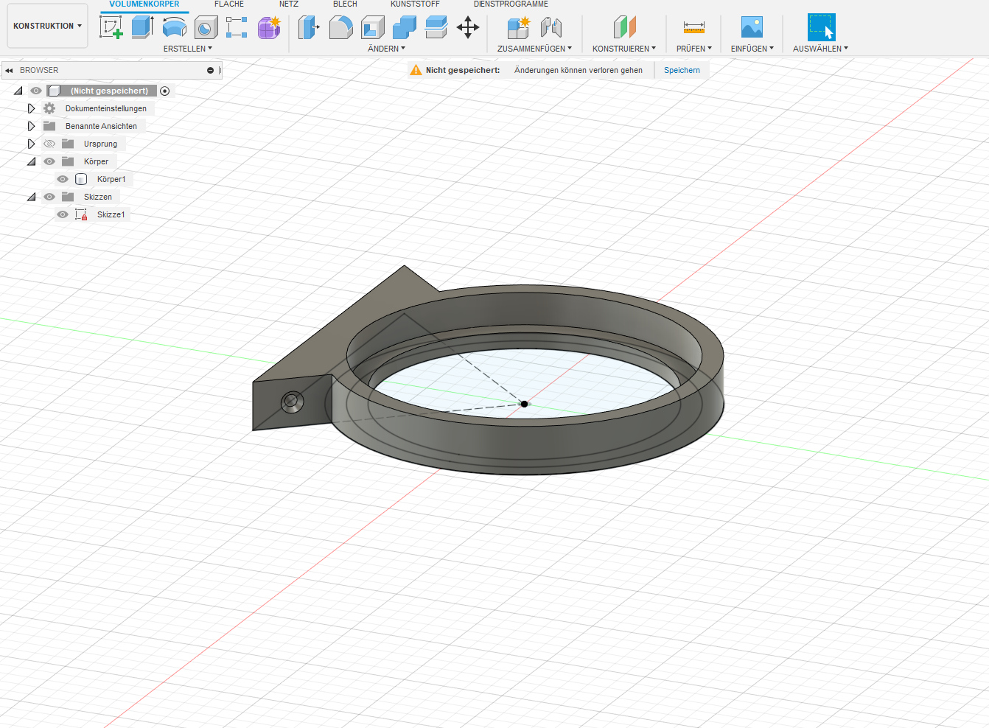Open the FLÄCHE ribbon tab
The width and height of the screenshot is (989, 728).
pos(229,4)
